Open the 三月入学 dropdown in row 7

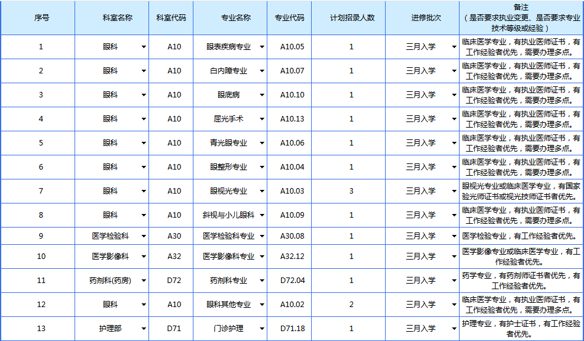pos(454,191)
